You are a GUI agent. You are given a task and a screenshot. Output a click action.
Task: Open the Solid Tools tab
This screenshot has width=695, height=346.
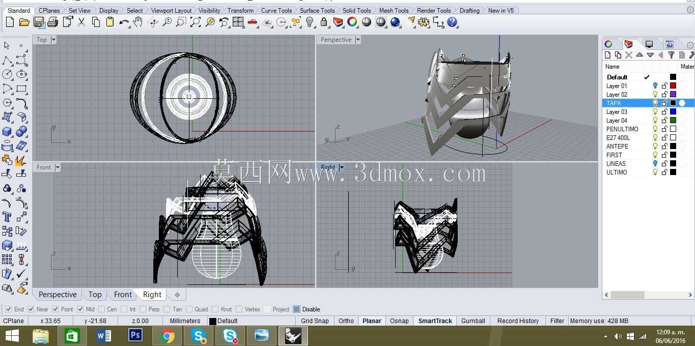point(356,10)
